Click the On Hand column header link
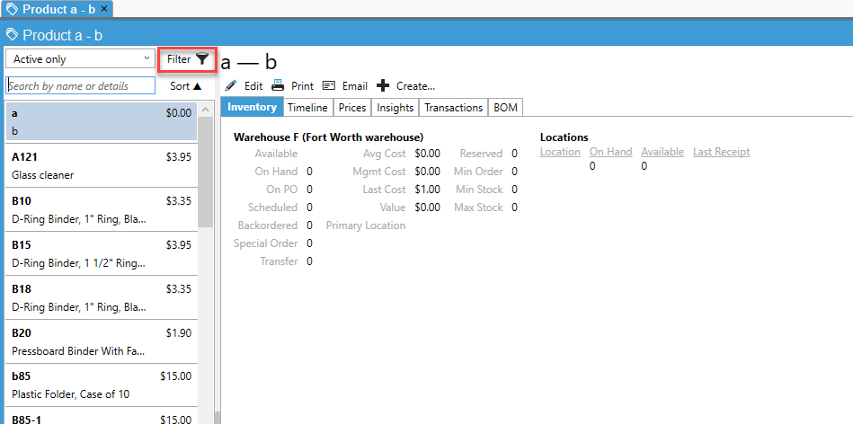 [x=610, y=152]
